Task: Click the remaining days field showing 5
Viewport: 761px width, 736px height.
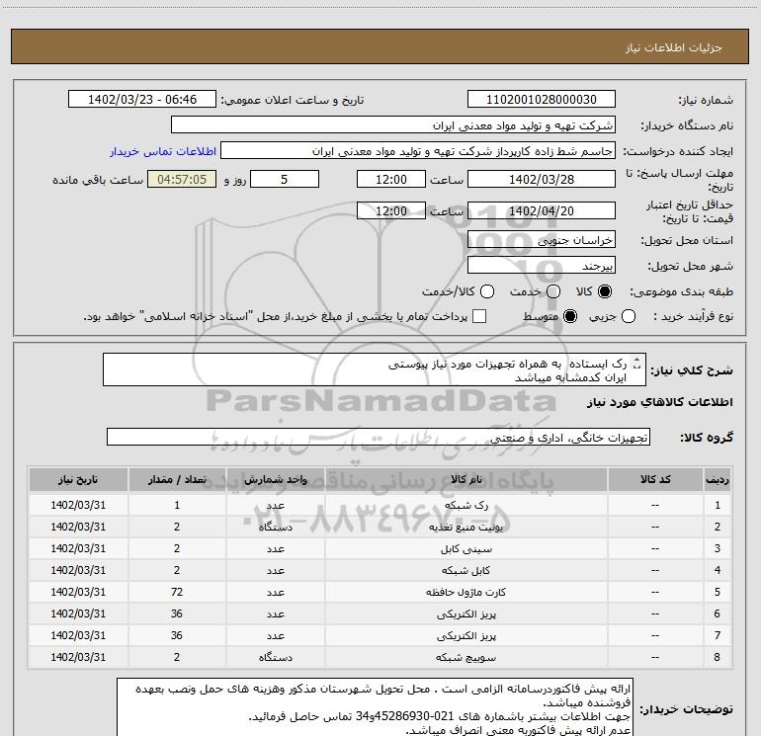Action: pos(285,180)
